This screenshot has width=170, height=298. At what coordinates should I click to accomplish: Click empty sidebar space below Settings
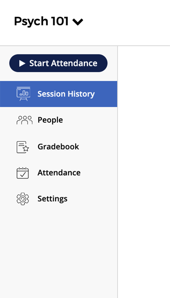58,251
